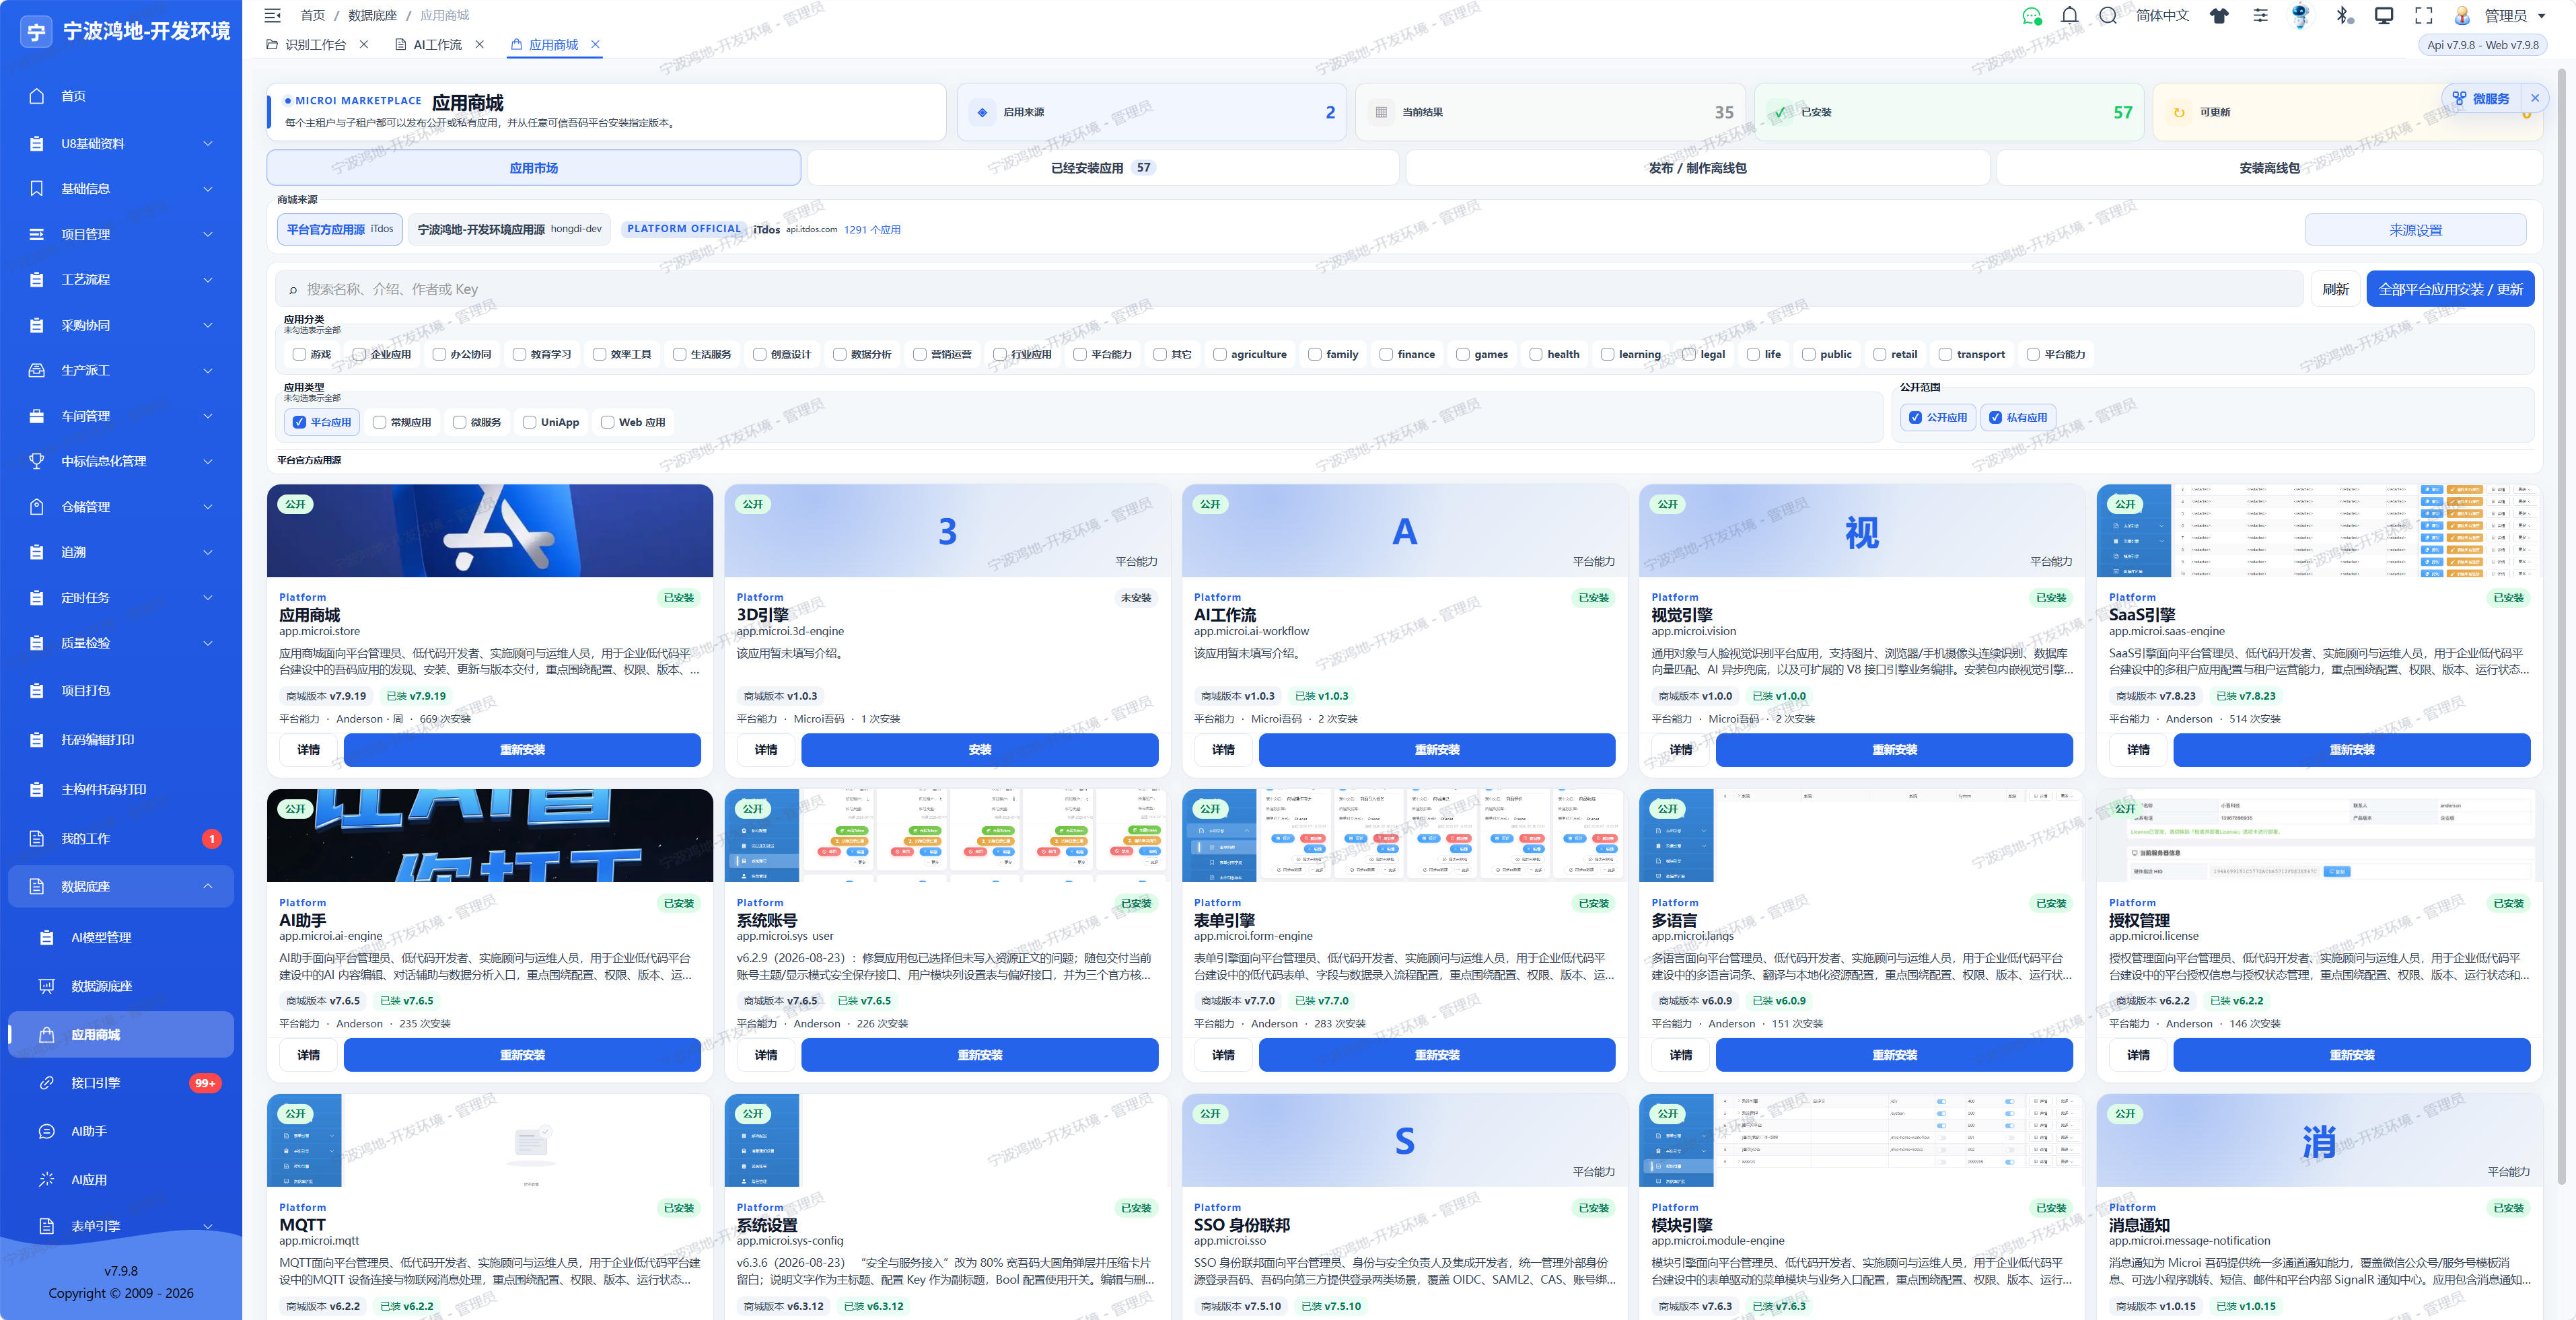Screen dimensions: 2576x1320
Task: Check the Web 应用 type checkbox
Action: [607, 422]
